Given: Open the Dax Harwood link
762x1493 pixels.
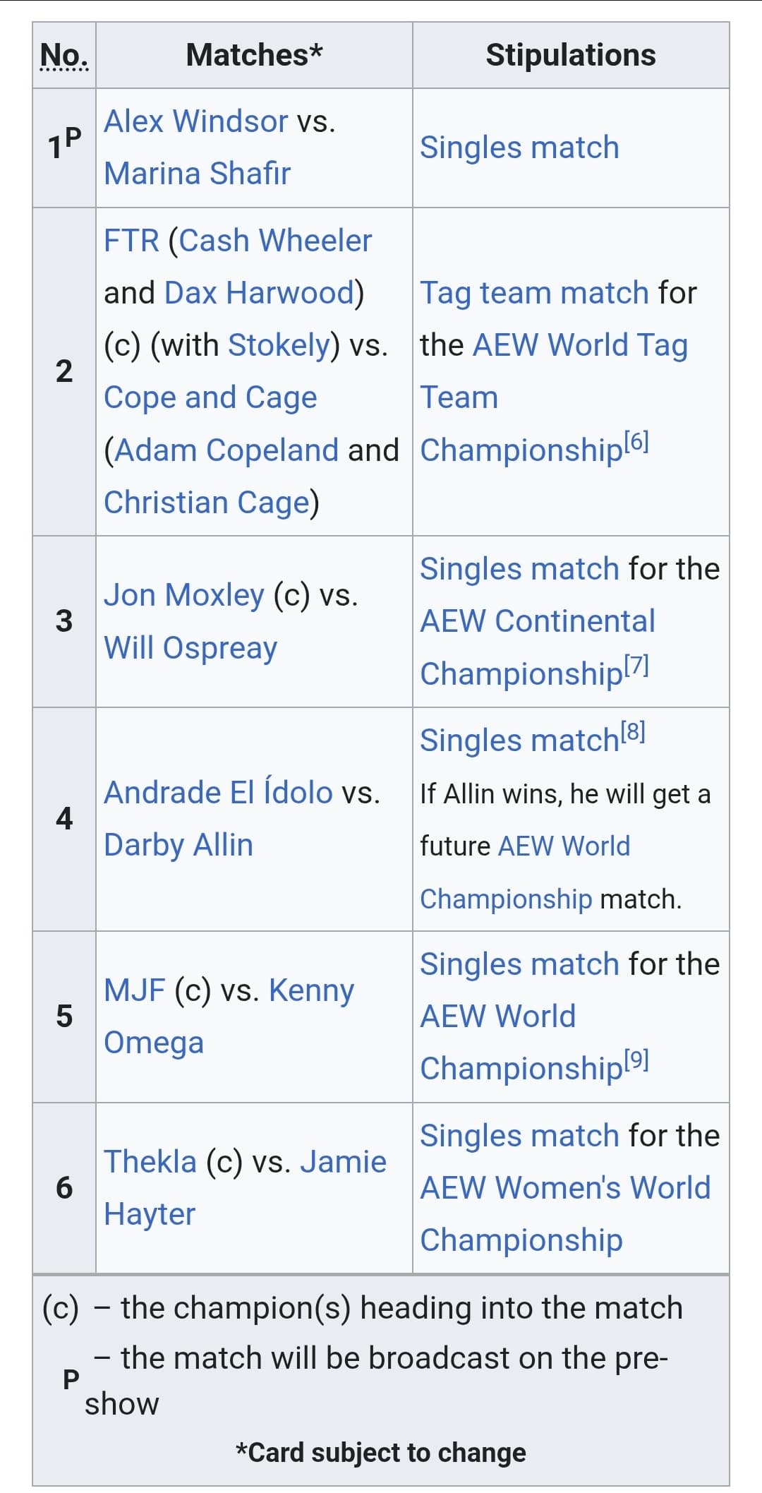Looking at the screenshot, I should click(258, 293).
